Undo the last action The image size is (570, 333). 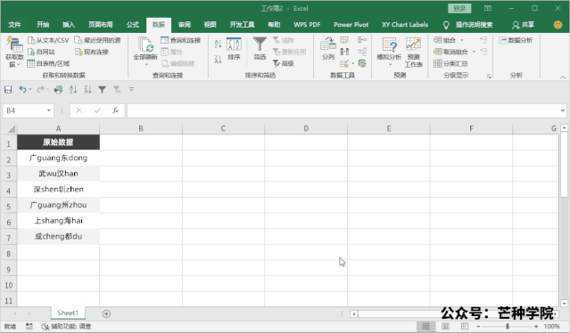pyautogui.click(x=22, y=89)
